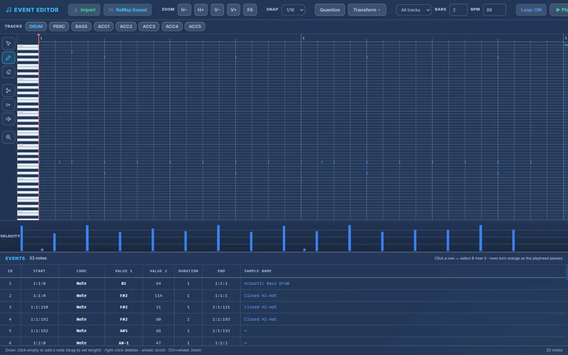This screenshot has height=355, width=568.
Task: Select the ACC4 track tab
Action: click(172, 26)
